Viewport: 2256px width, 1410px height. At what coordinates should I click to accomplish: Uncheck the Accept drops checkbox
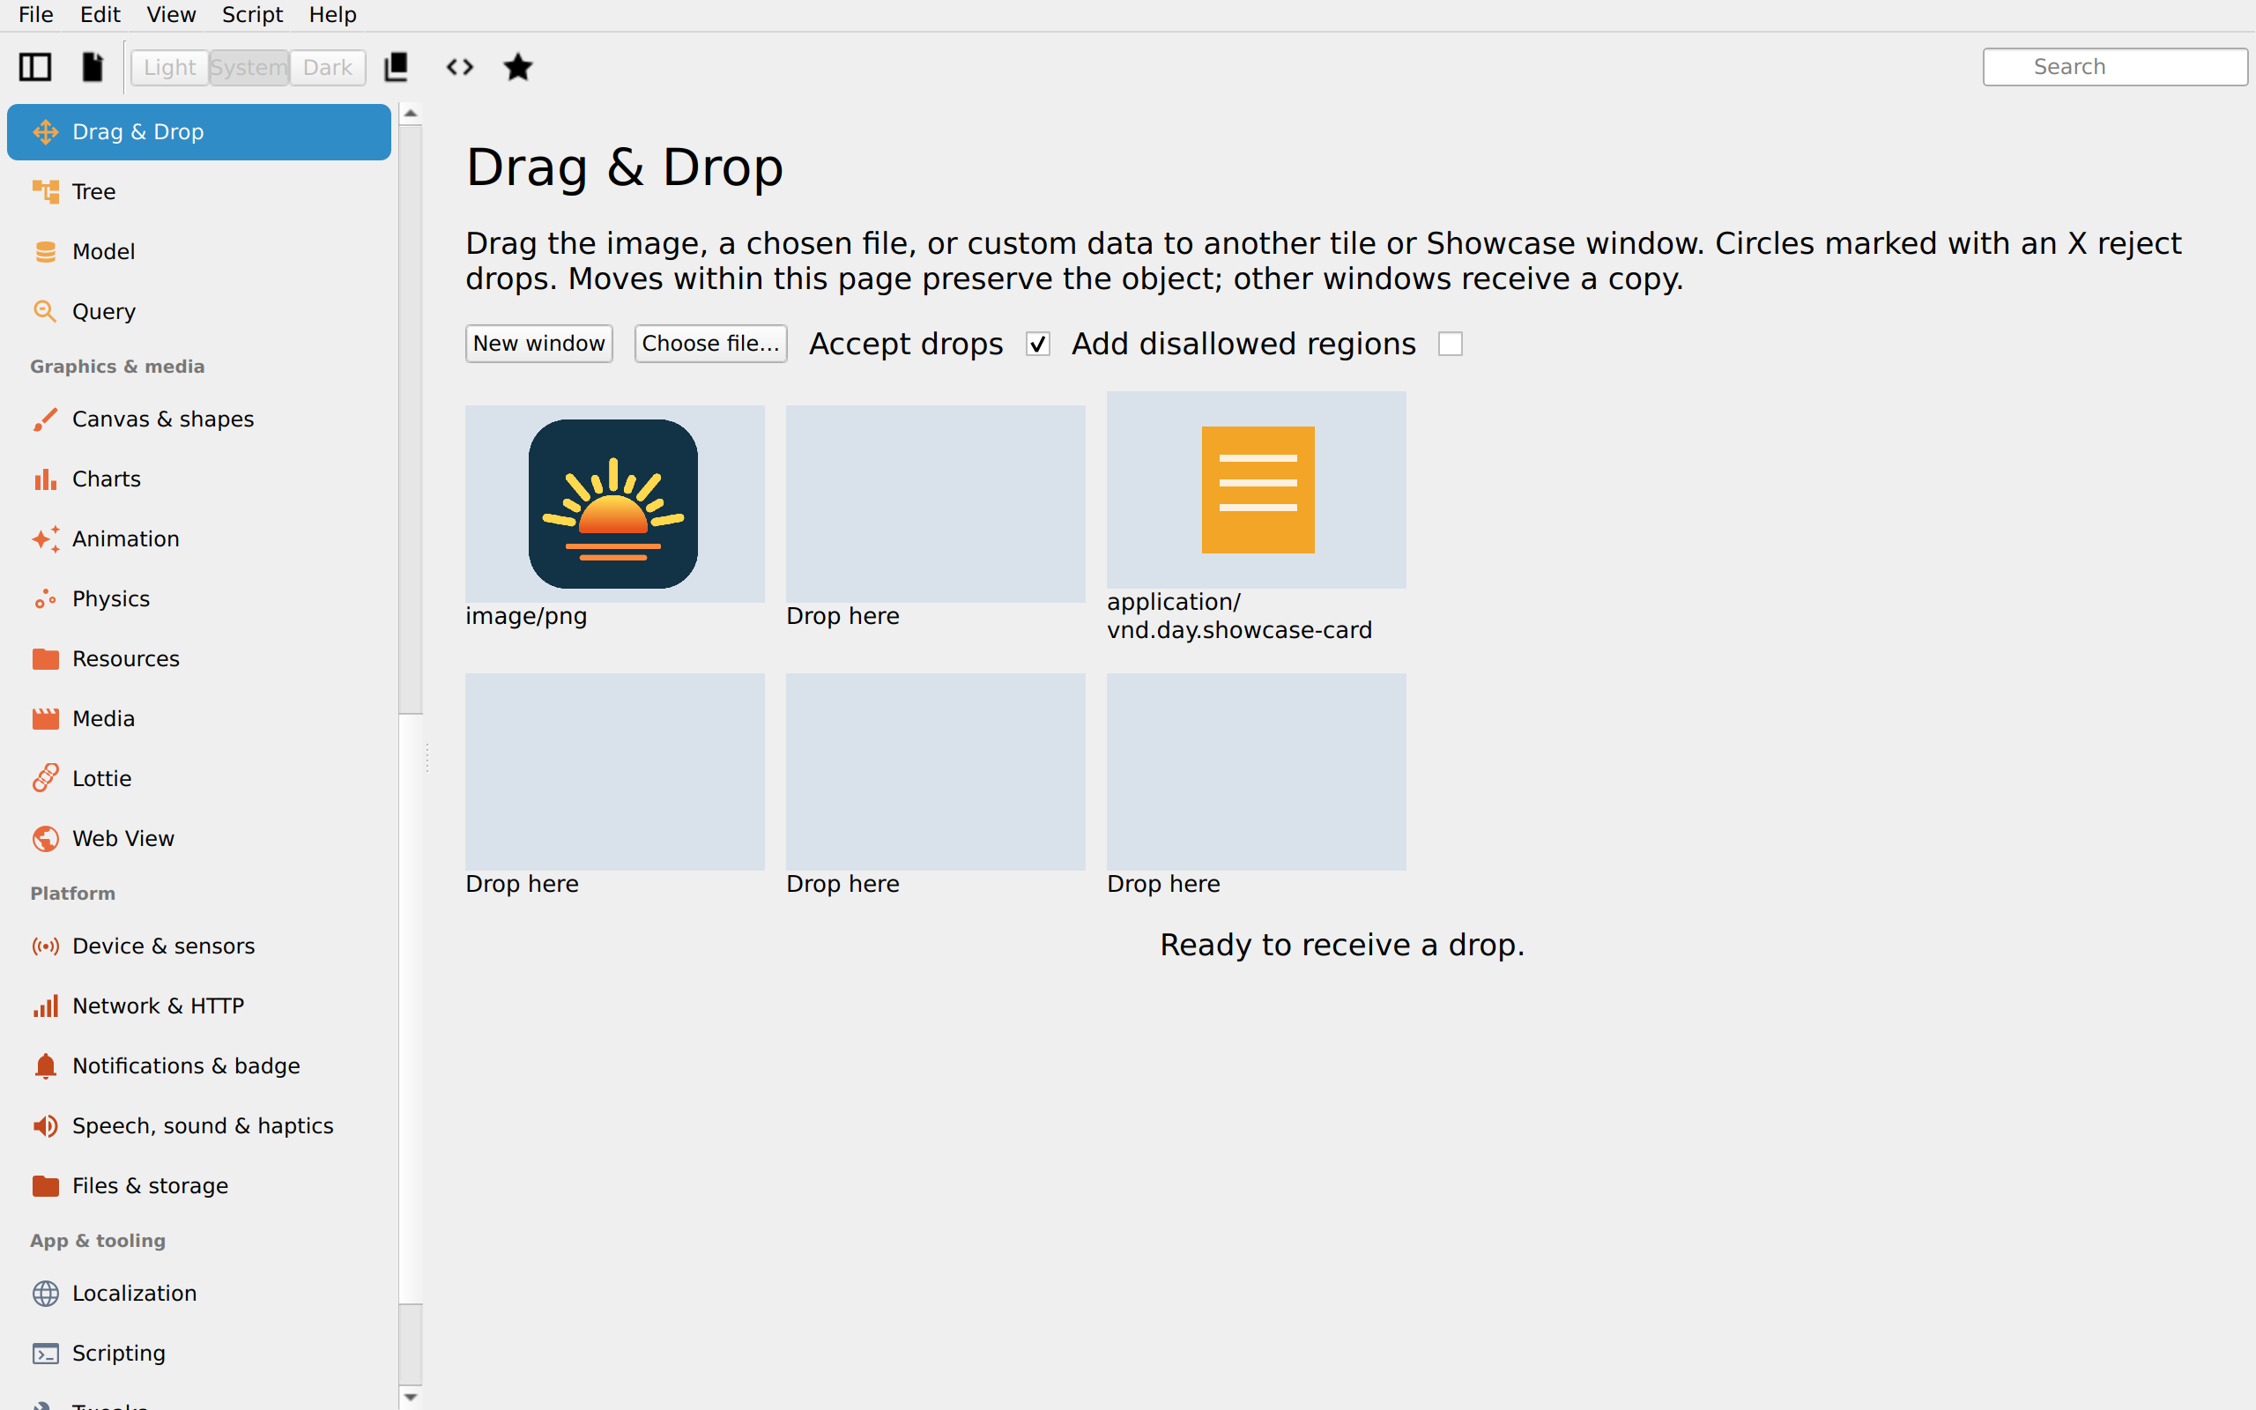[x=1037, y=344]
